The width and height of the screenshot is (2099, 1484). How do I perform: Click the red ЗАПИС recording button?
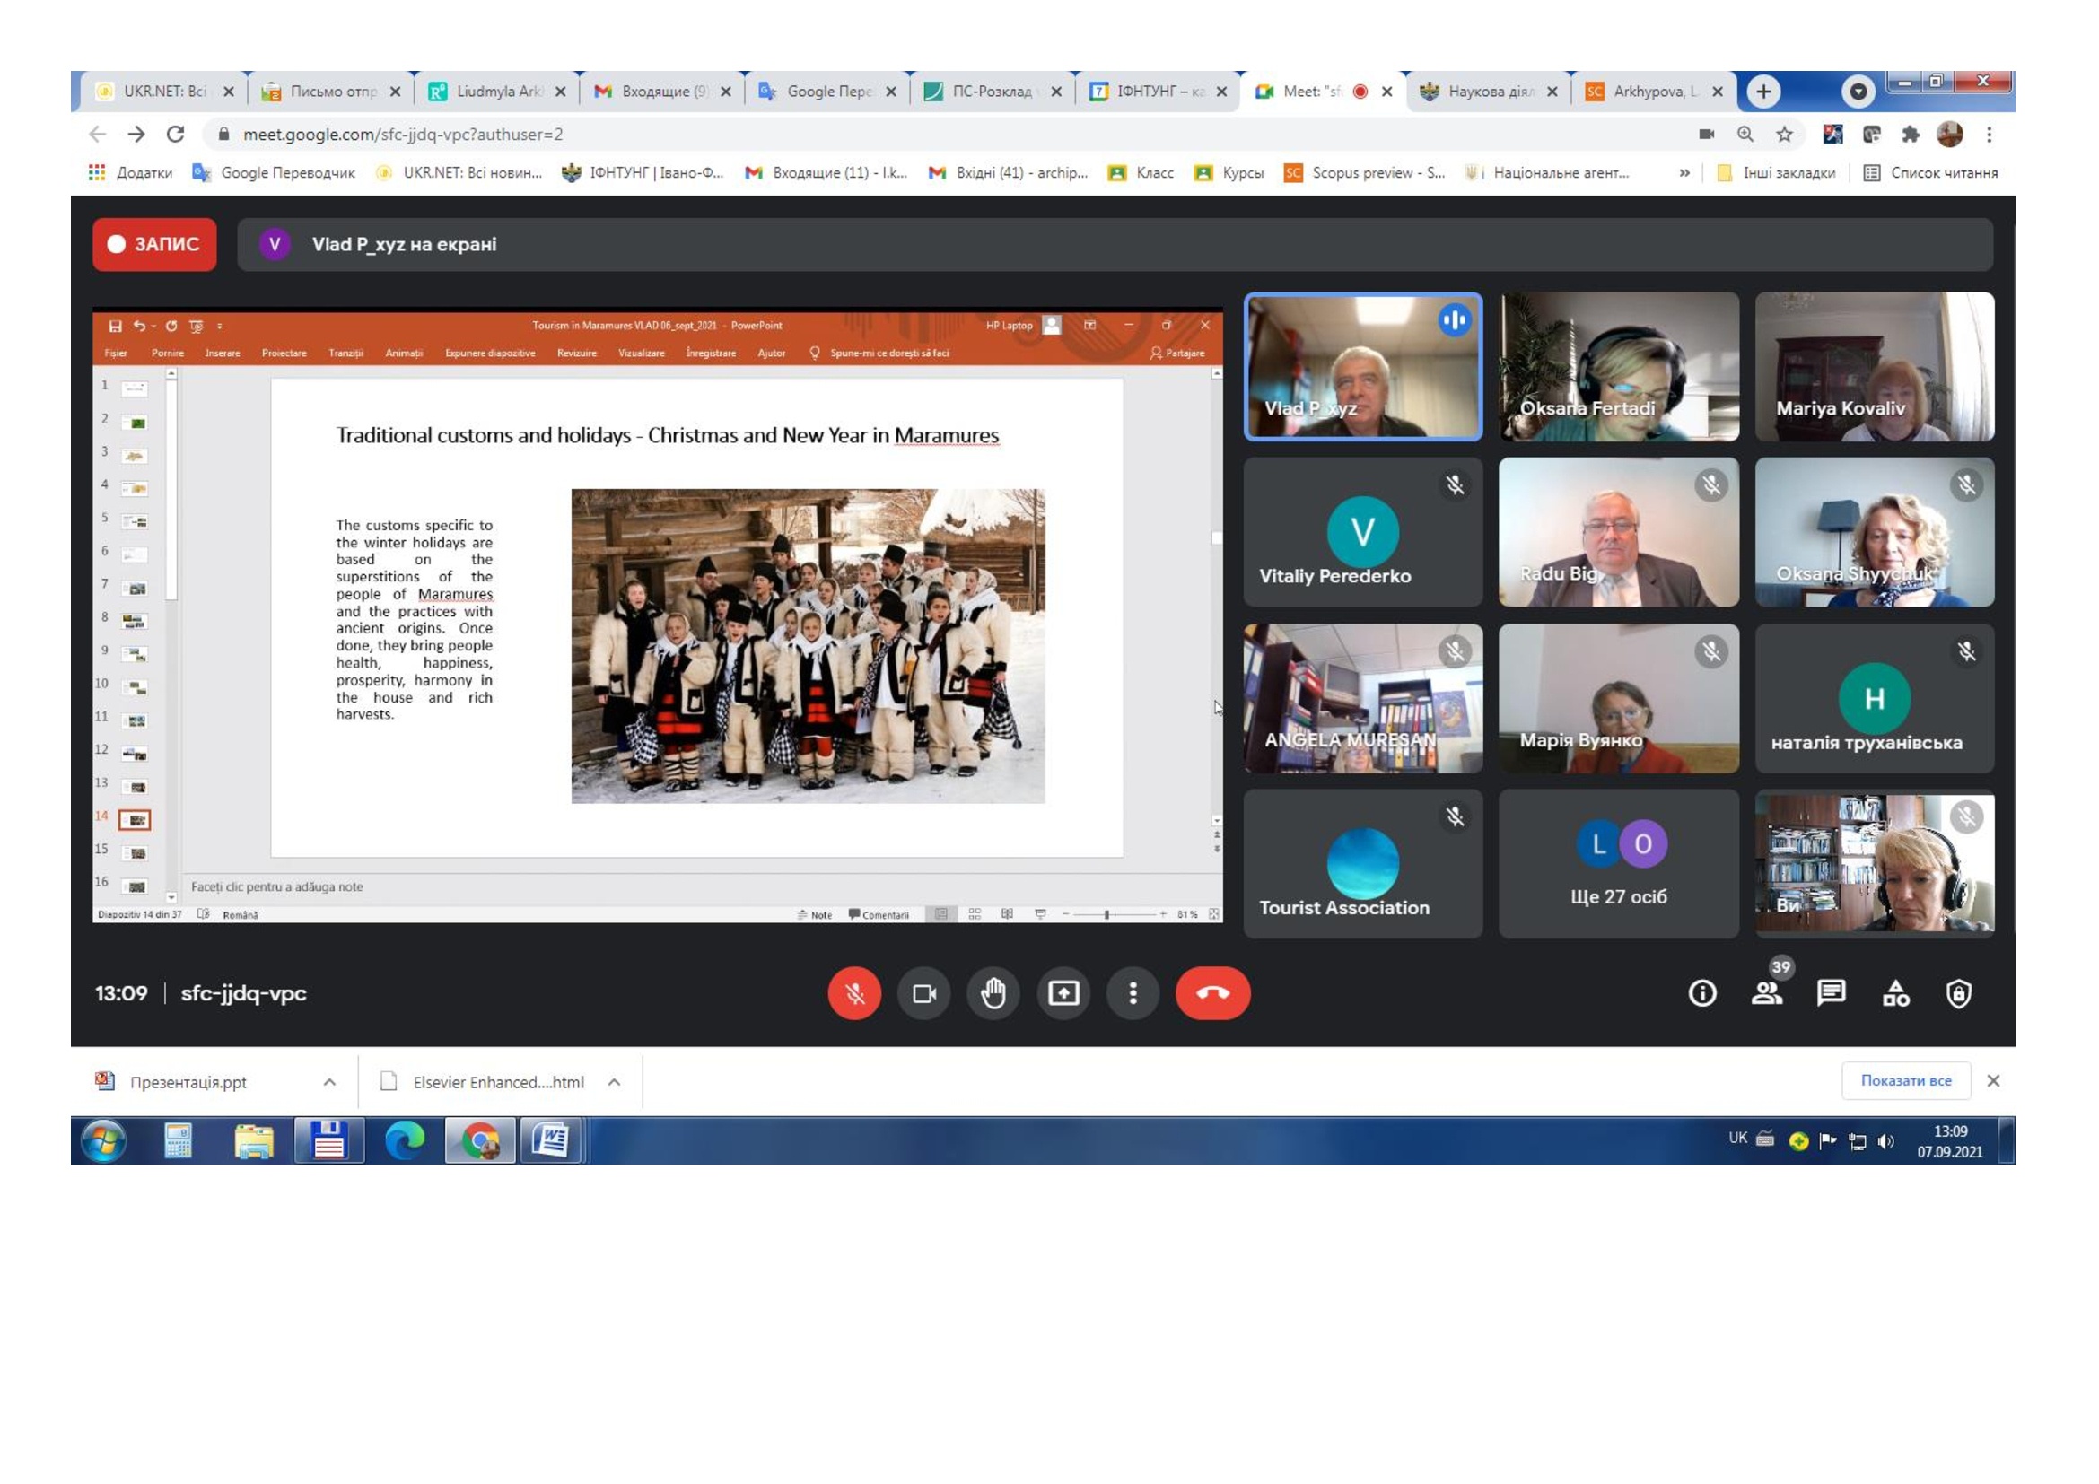(154, 244)
